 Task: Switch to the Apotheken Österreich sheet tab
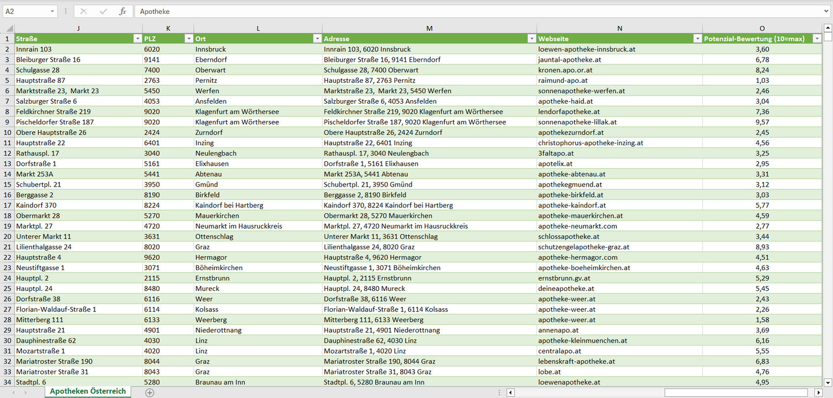(x=87, y=391)
